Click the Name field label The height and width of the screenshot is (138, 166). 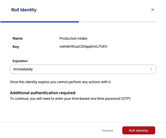pos(18,39)
